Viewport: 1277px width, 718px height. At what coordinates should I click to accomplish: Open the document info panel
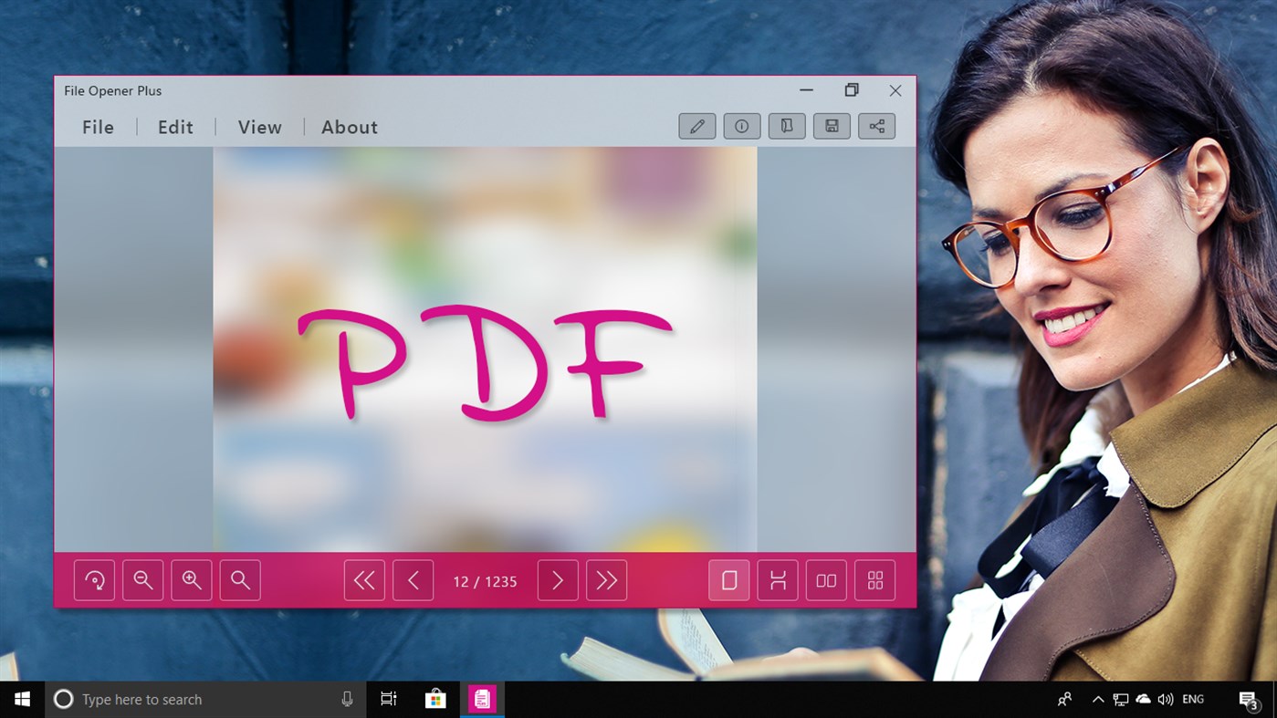[x=741, y=126]
